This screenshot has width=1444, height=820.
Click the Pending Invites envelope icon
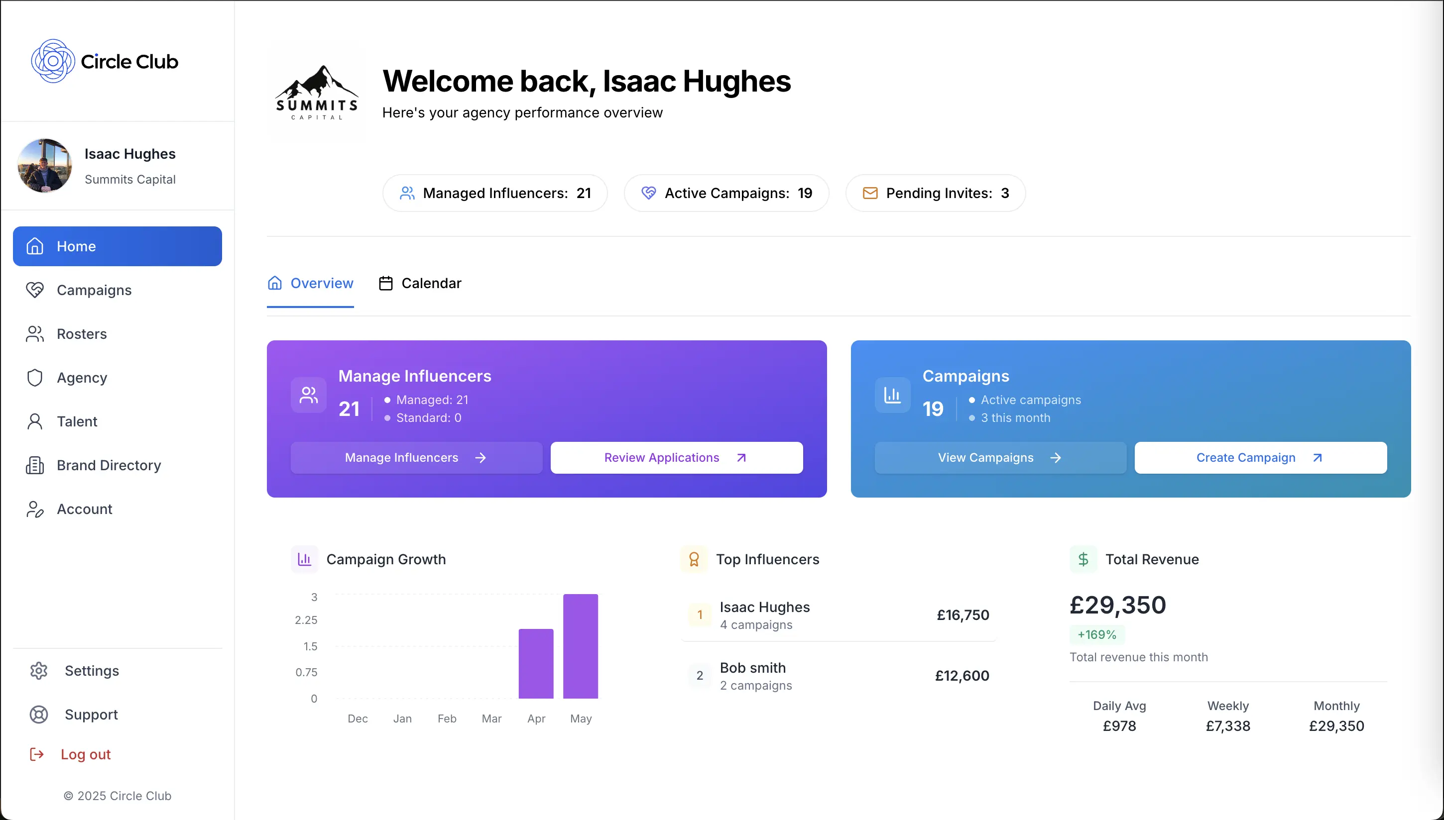pos(870,193)
